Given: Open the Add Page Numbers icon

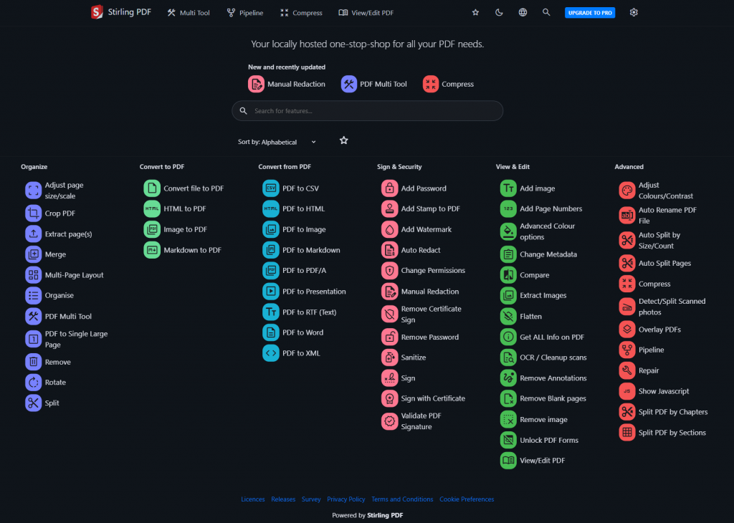Looking at the screenshot, I should [x=508, y=208].
